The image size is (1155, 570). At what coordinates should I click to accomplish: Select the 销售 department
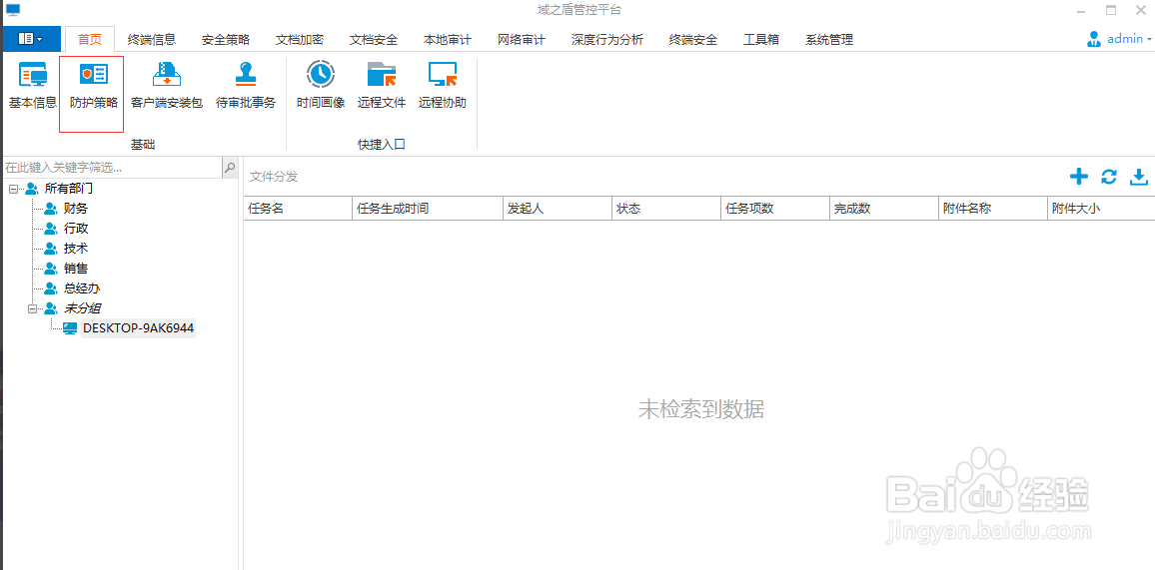(76, 269)
